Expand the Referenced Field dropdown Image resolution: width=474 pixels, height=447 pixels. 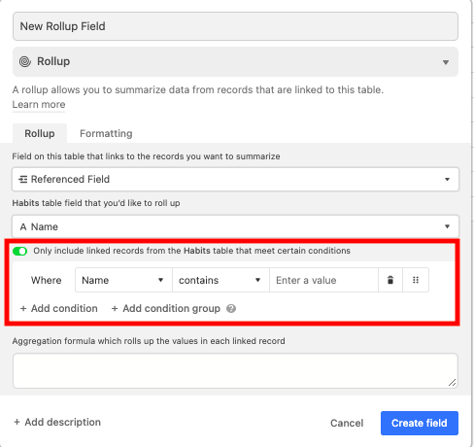point(235,179)
